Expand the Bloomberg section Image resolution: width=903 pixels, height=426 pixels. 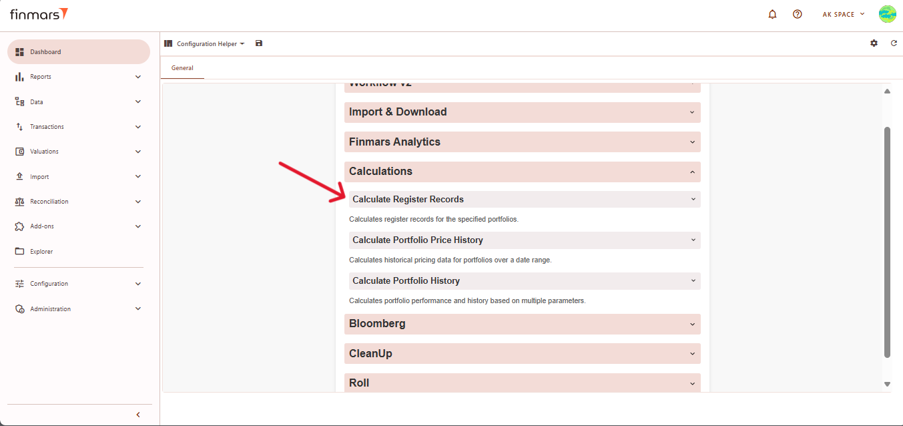[x=522, y=324]
